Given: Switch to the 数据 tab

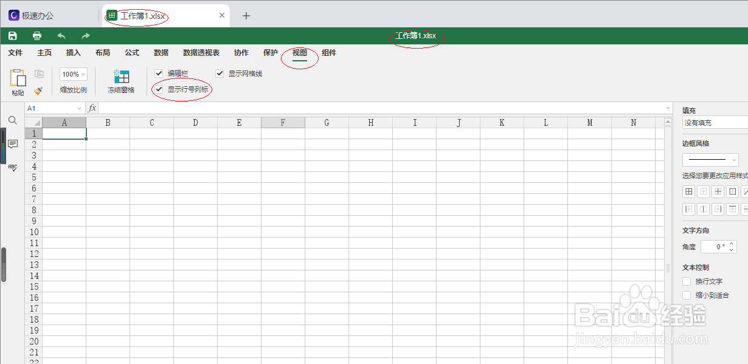Looking at the screenshot, I should 161,53.
